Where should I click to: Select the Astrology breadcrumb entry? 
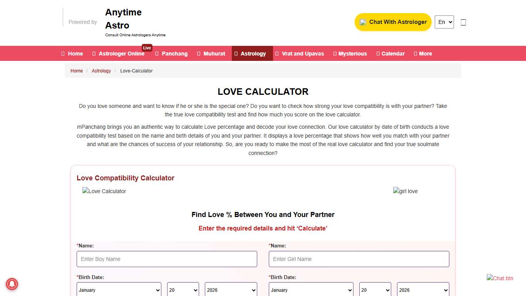coord(101,71)
